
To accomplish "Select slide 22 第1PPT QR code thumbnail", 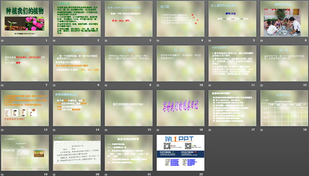I will [x=180, y=153].
